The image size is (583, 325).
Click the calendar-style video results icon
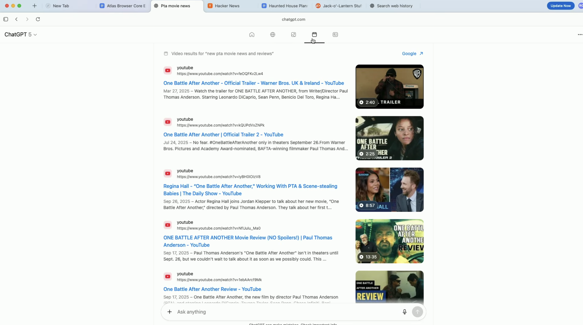(314, 34)
